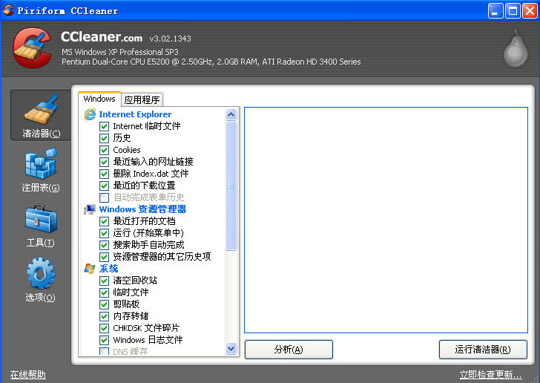Click the Internet Explorer group icon

click(90, 114)
